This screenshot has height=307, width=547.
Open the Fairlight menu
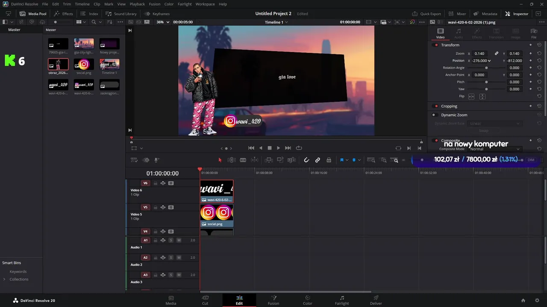(x=185, y=4)
